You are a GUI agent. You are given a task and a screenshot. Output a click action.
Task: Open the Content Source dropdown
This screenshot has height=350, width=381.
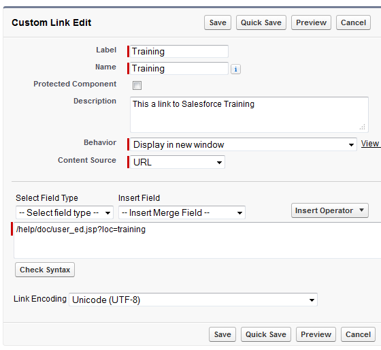(x=178, y=162)
